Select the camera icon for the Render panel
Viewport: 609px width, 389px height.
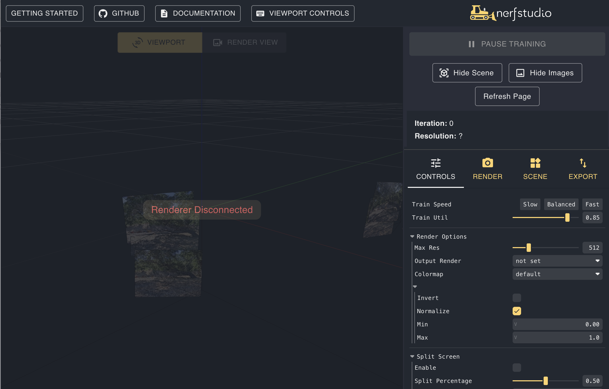pyautogui.click(x=487, y=163)
